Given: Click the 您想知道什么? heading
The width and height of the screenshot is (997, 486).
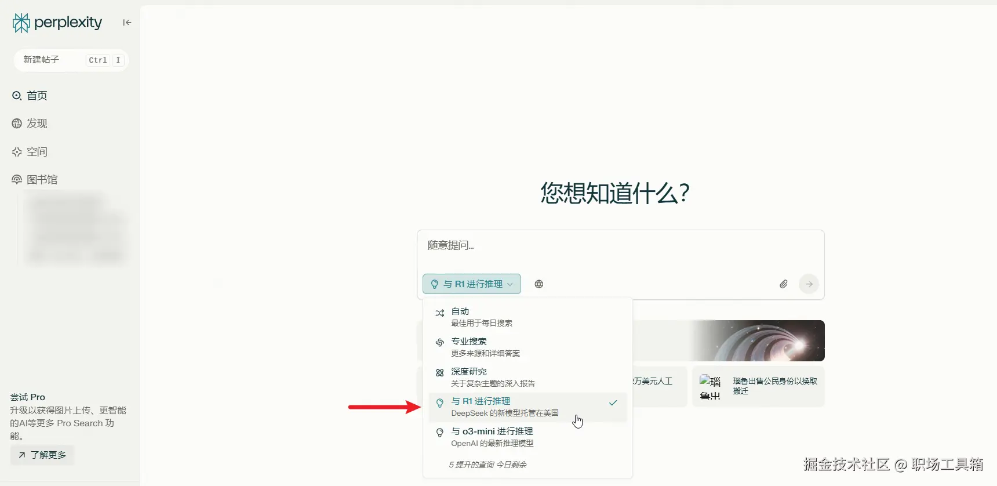Looking at the screenshot, I should 615,193.
